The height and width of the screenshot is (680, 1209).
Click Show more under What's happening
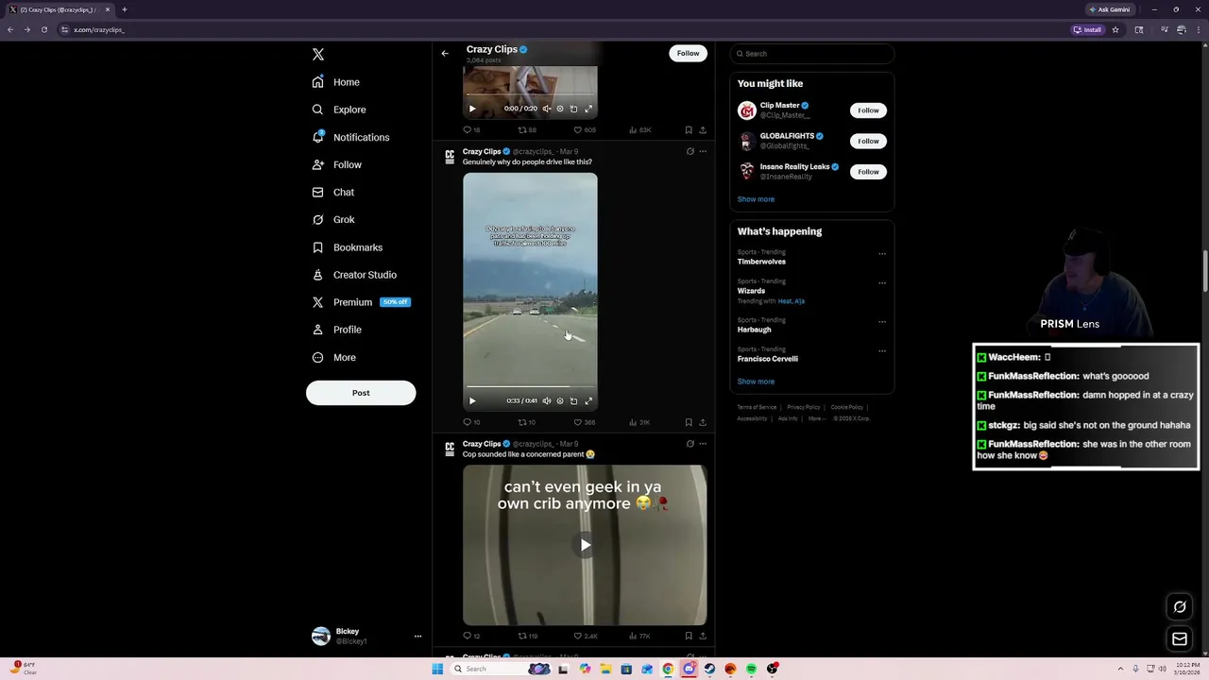click(x=756, y=382)
